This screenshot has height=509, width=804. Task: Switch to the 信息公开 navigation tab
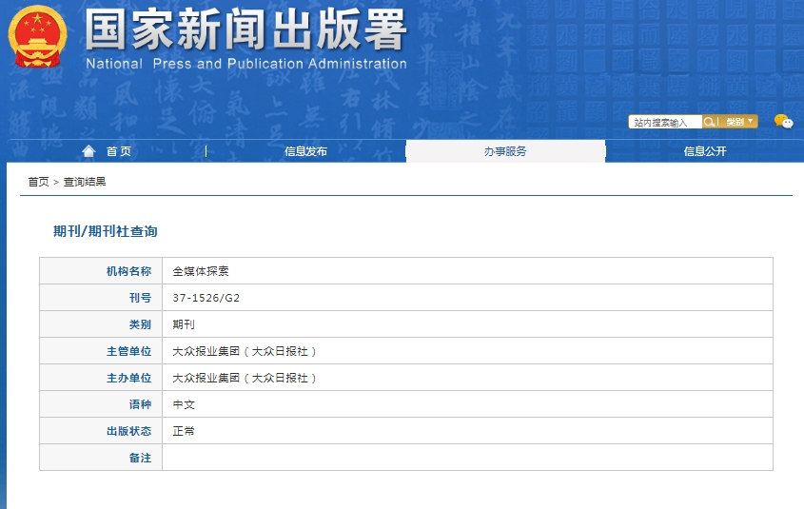pos(704,151)
